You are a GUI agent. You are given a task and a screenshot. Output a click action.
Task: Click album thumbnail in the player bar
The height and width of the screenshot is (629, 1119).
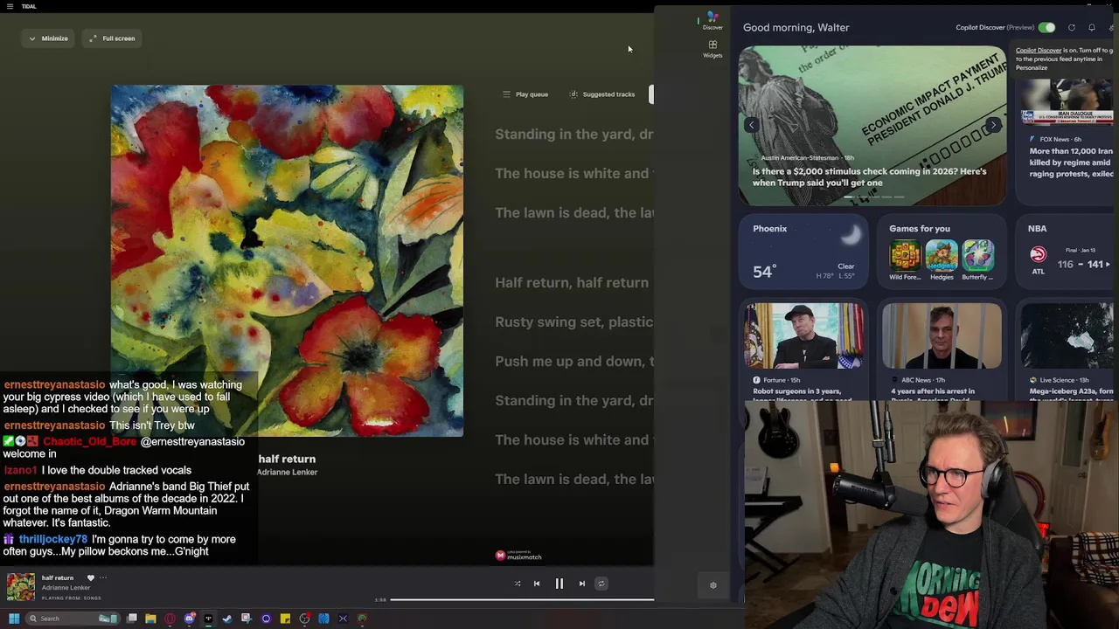coord(21,587)
